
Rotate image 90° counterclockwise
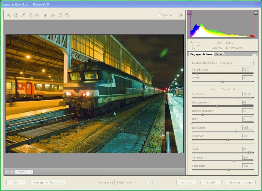pos(60,15)
